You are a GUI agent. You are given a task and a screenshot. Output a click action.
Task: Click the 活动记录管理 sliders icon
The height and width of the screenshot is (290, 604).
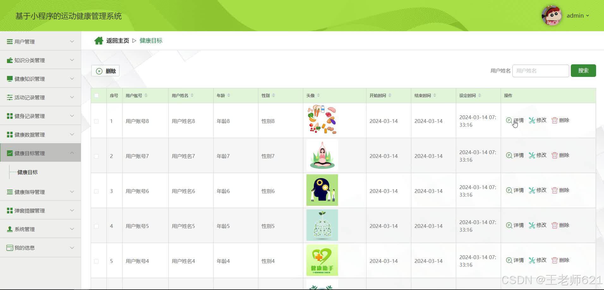[10, 97]
